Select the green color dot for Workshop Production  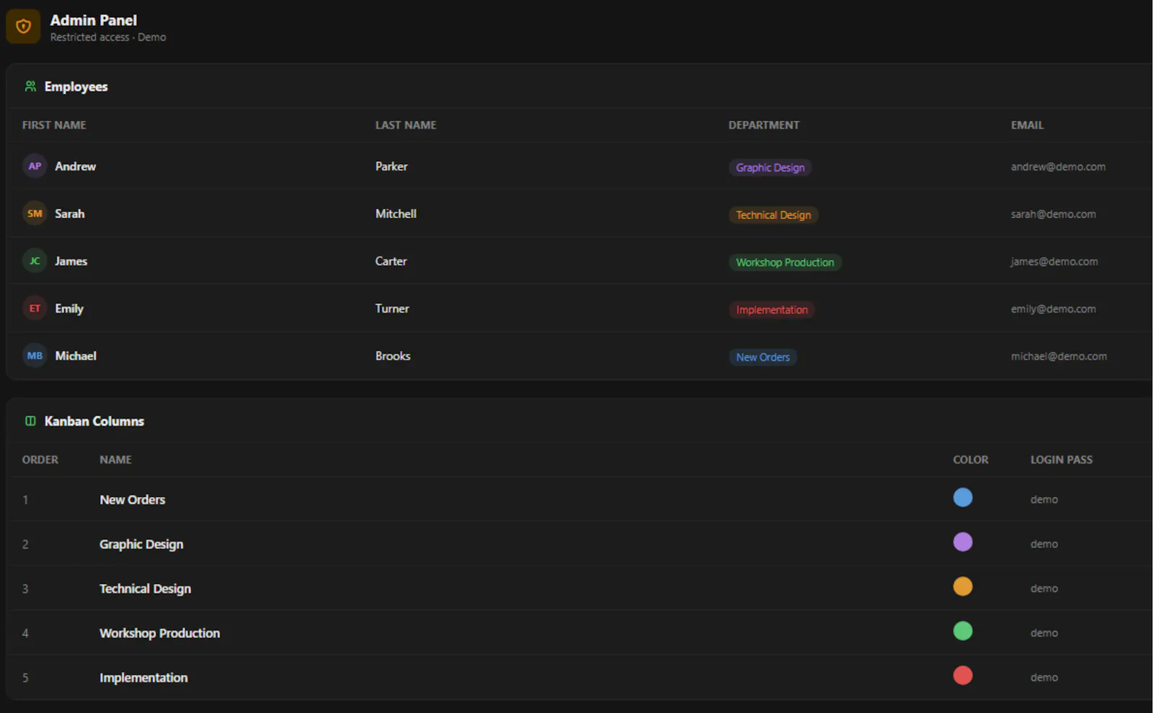963,631
